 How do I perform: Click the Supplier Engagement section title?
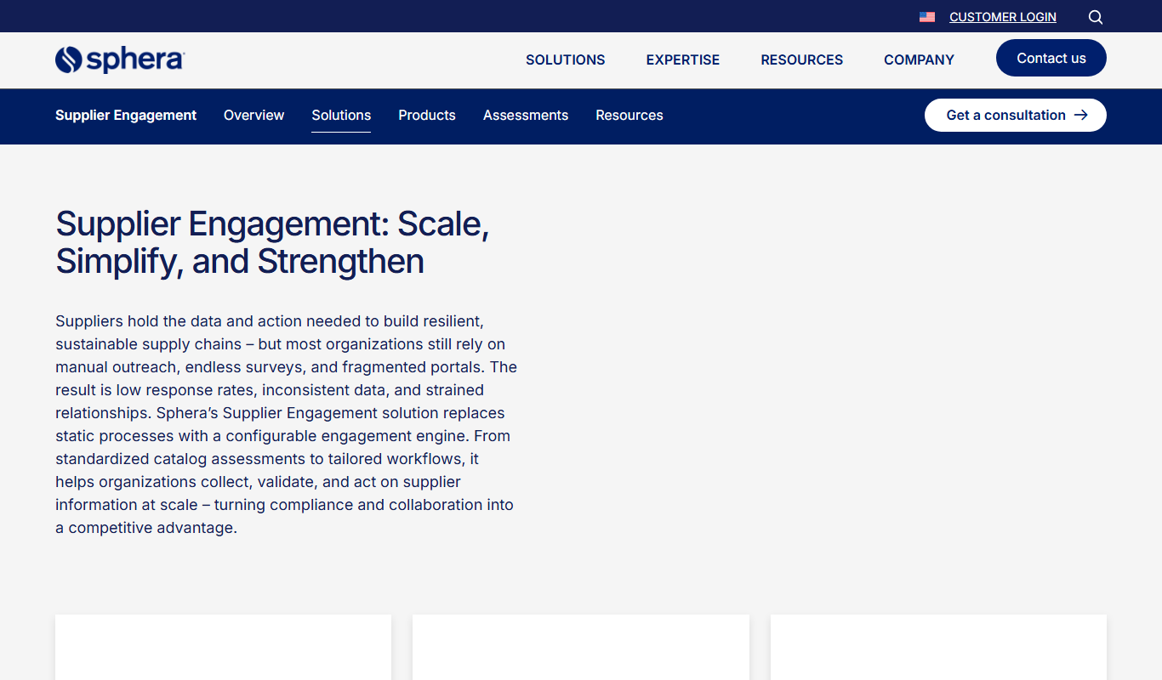126,115
